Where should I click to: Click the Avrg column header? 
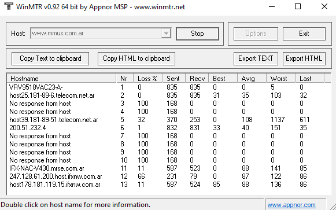252,79
